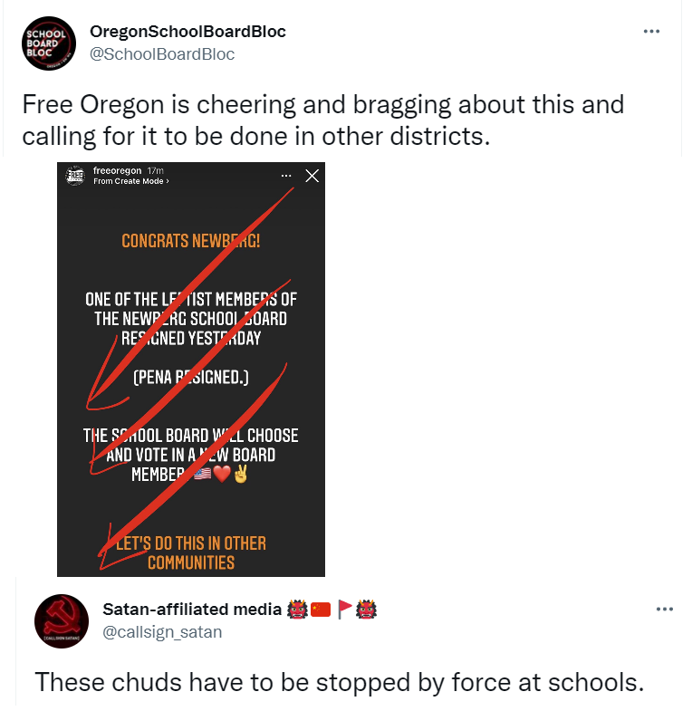The image size is (692, 711).
Task: Open the Satan-affiliated media hammer-and-sickle avatar
Action: tap(62, 620)
